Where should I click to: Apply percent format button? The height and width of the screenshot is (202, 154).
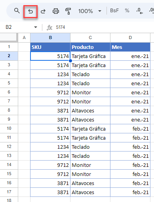pos(127,11)
